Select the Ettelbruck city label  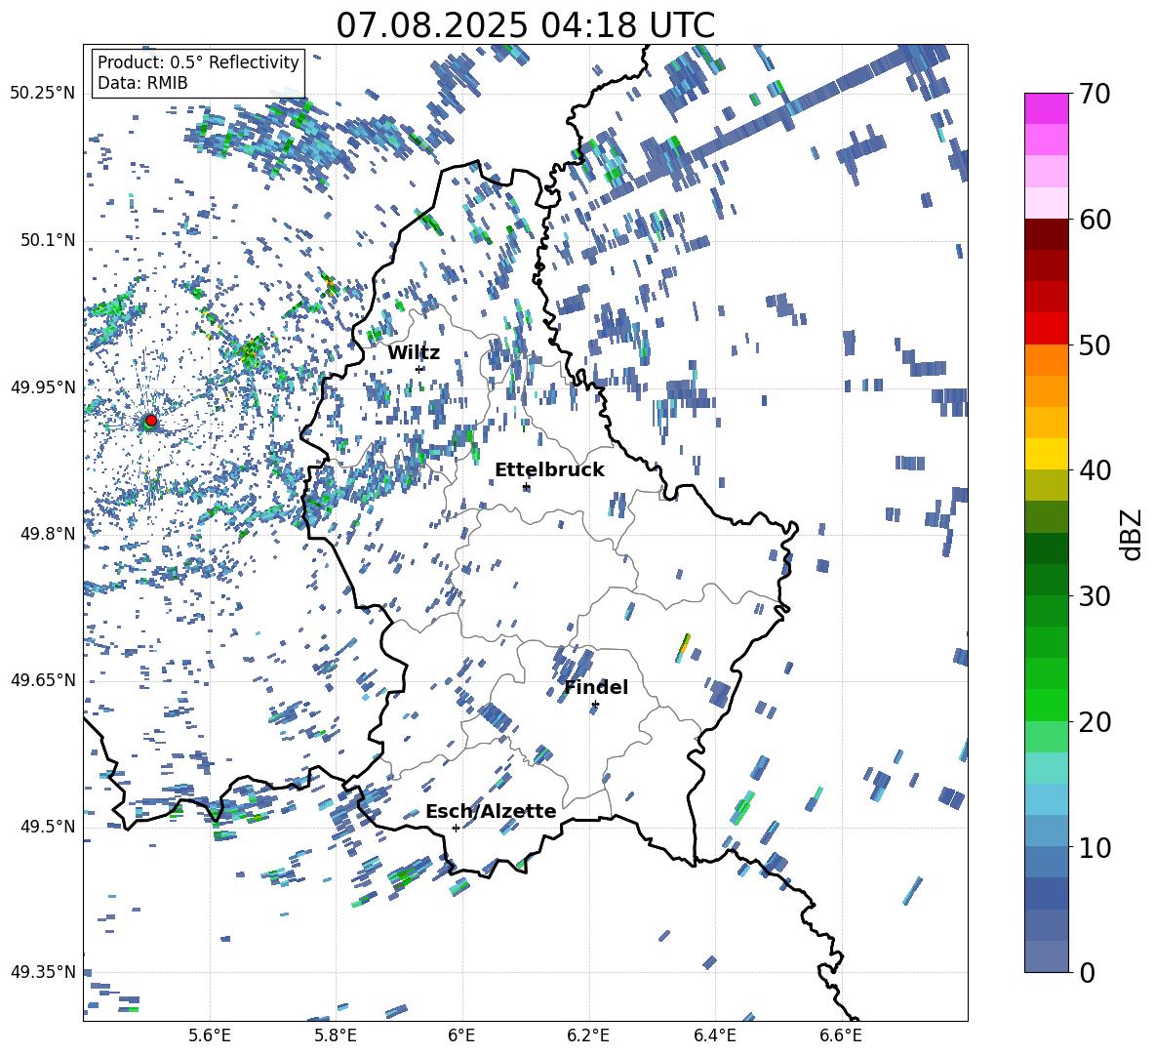549,470
